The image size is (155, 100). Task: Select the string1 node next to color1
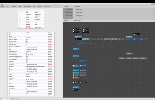click(93, 39)
